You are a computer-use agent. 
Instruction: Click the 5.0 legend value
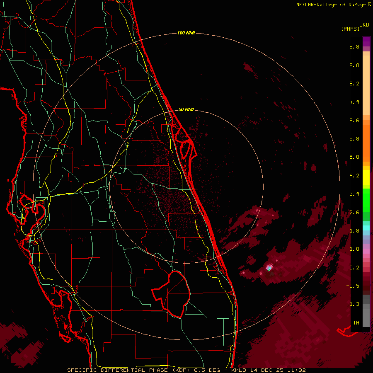click(x=354, y=157)
